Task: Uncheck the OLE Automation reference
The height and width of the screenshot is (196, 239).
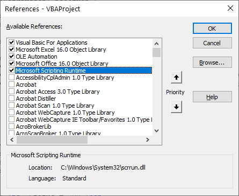Action: coord(11,57)
